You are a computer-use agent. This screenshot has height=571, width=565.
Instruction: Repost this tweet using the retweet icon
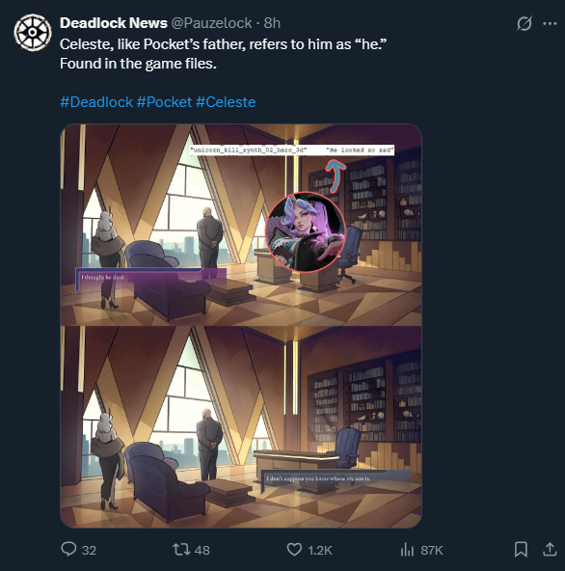tap(181, 549)
